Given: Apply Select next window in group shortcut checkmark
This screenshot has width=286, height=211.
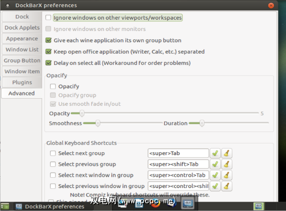Looking at the screenshot, I should tap(215, 175).
